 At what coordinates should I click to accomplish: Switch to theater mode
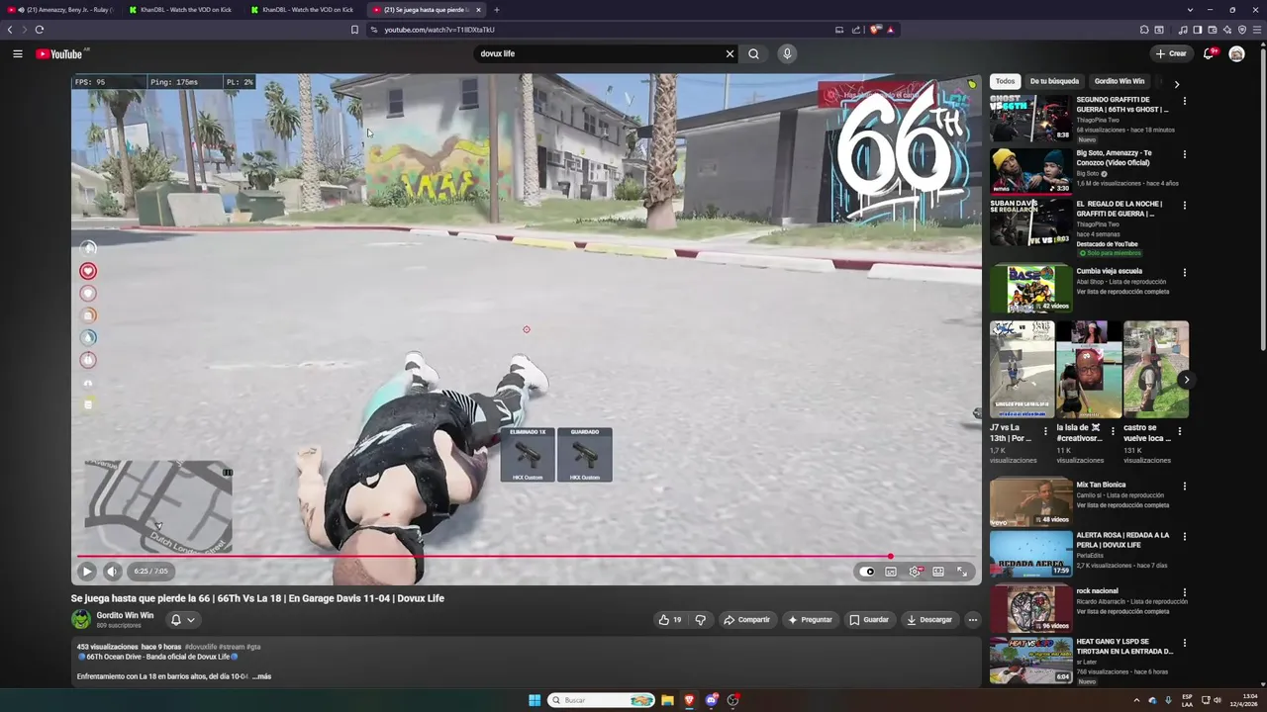(938, 571)
